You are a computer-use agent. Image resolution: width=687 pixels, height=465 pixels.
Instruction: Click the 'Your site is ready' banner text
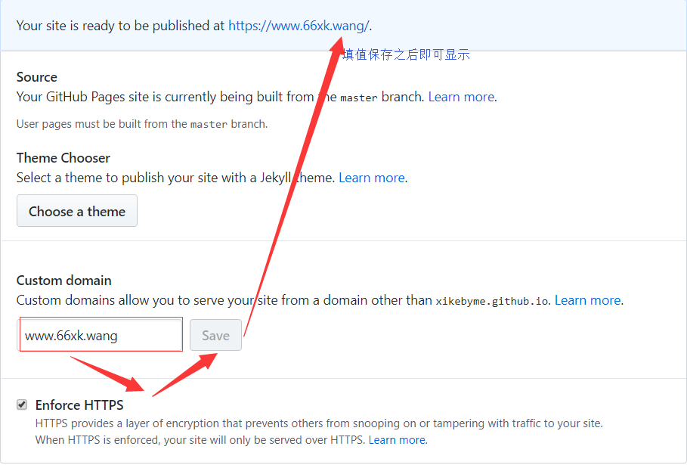(121, 25)
